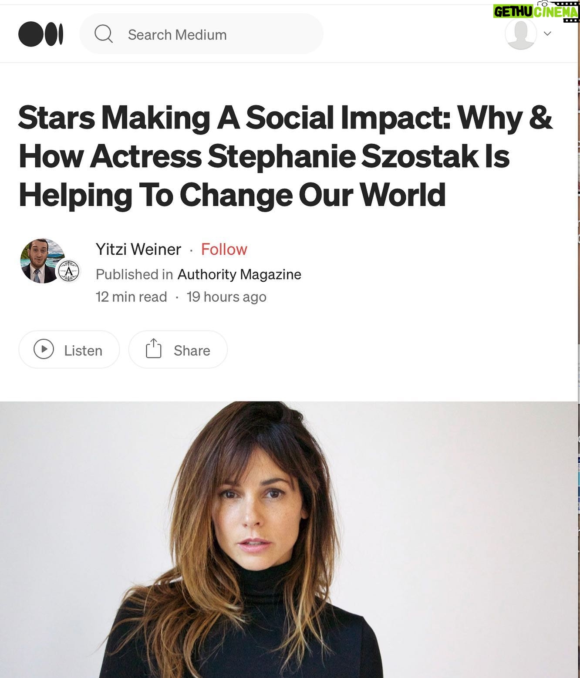Click the magnifying glass search icon
The width and height of the screenshot is (580, 678).
[x=104, y=34]
